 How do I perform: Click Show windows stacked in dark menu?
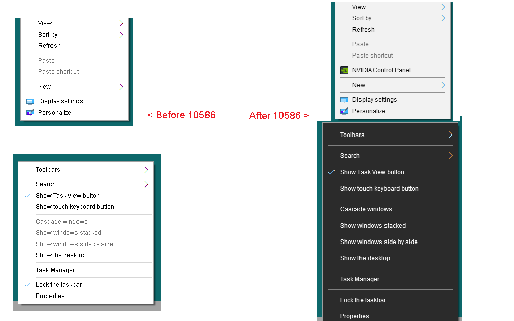[x=373, y=226]
